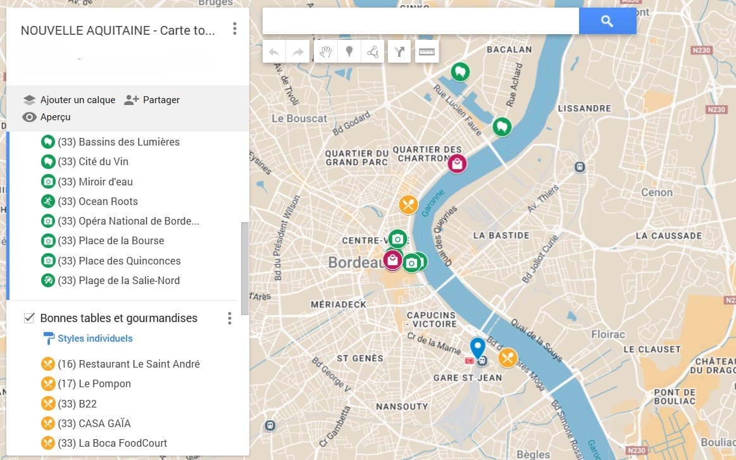Select the draw line tool
Viewport: 736px width, 460px height.
[x=373, y=52]
